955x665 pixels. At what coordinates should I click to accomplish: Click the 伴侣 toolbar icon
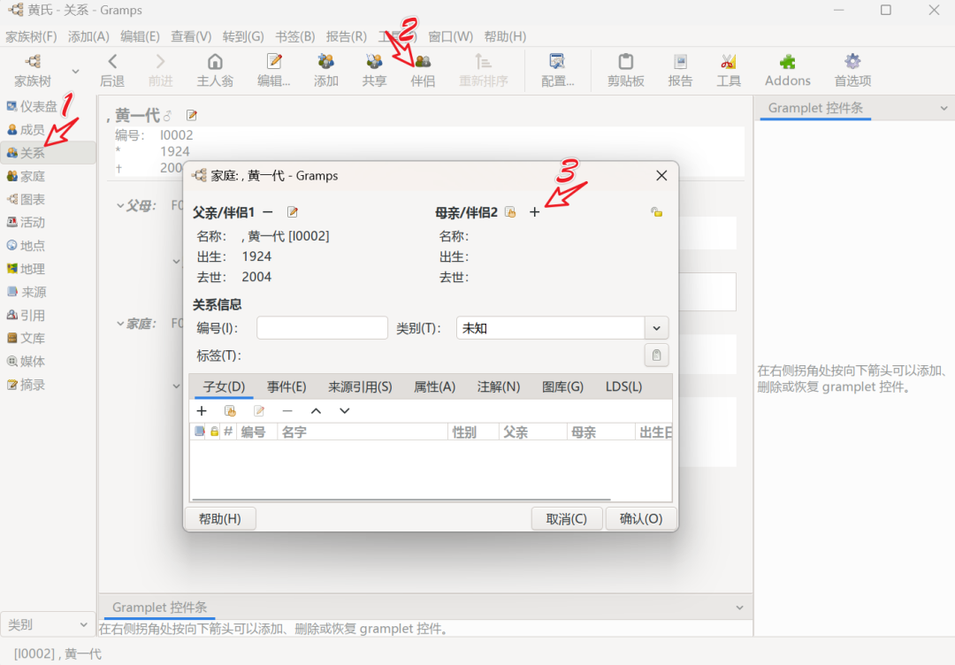tap(423, 70)
